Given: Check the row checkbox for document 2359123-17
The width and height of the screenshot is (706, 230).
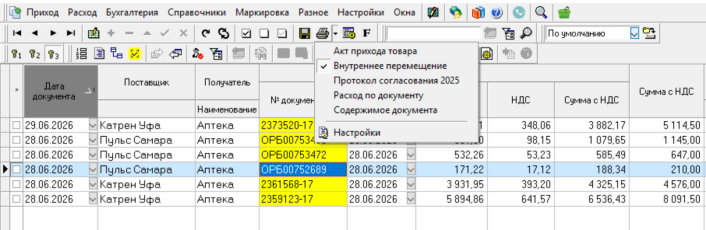Looking at the screenshot, I should (x=17, y=198).
